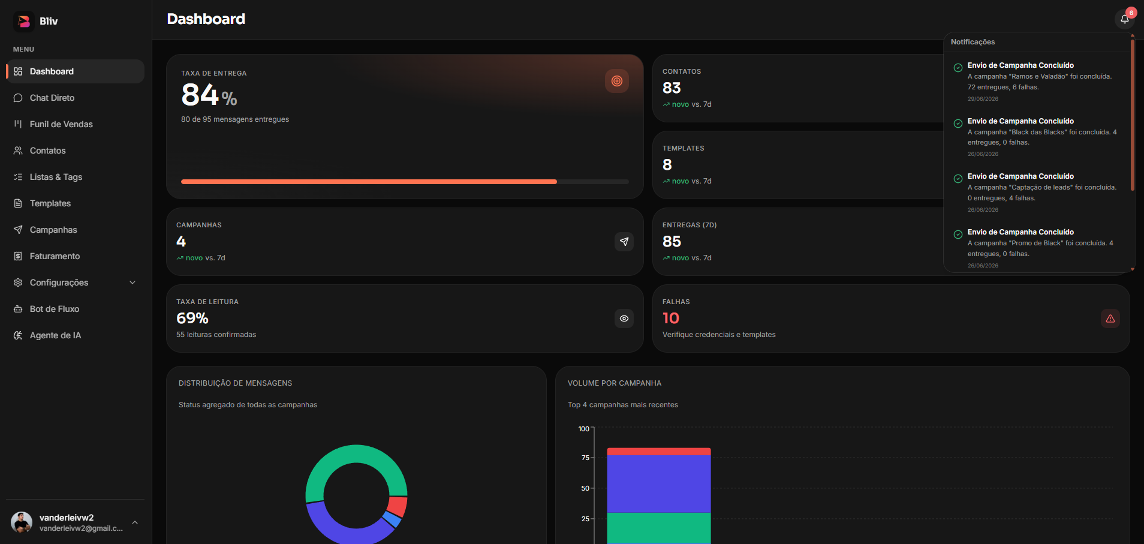Click 'Verifique credenciais e templates' text
The image size is (1144, 544).
point(719,335)
